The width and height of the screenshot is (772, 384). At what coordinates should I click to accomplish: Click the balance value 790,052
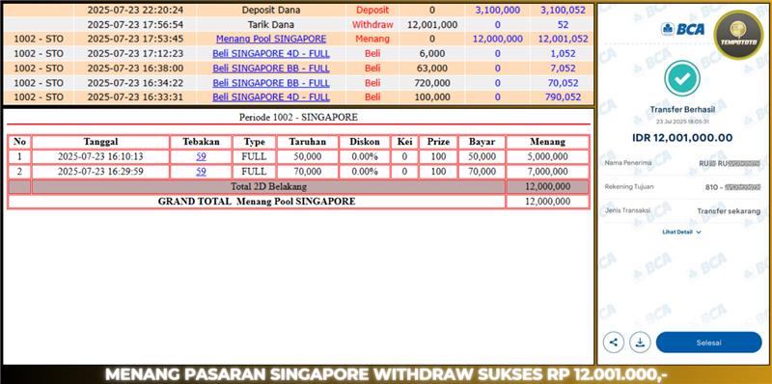pos(563,97)
